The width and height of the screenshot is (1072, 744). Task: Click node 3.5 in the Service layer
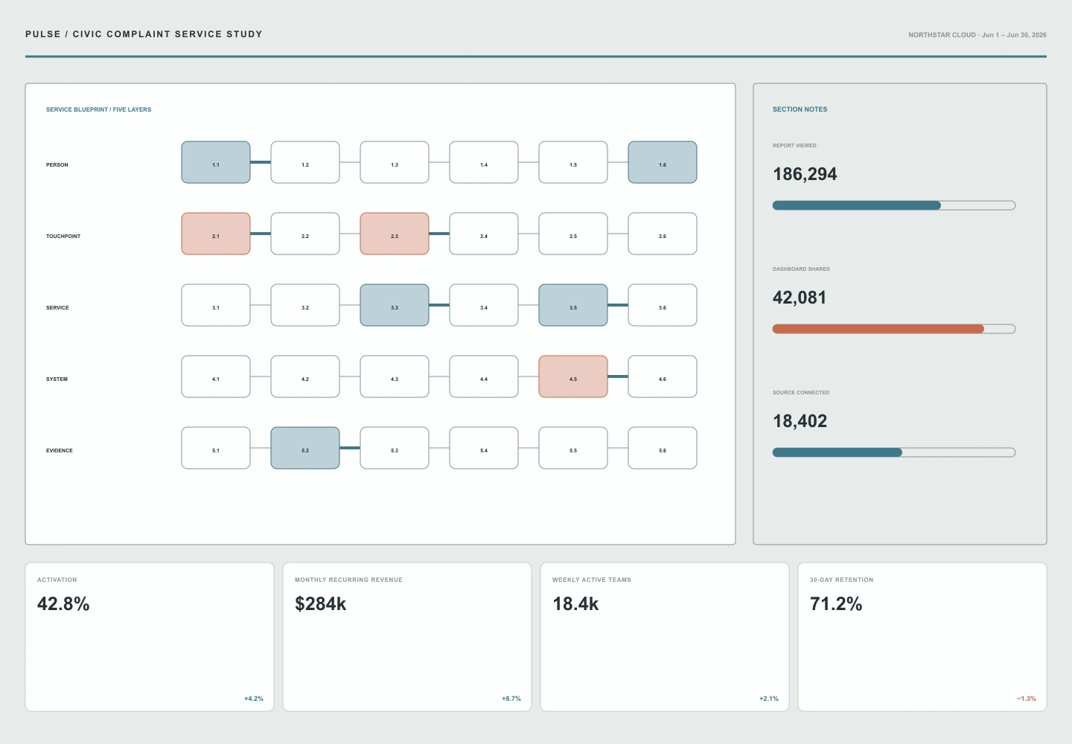tap(573, 305)
